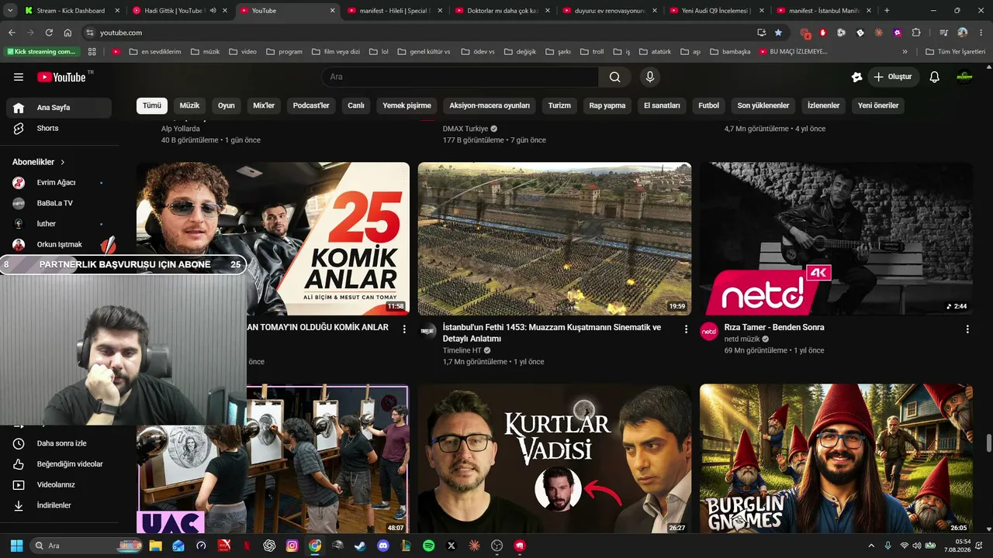The height and width of the screenshot is (558, 993).
Task: Open Rıza Tamer netd video thumbnail
Action: [836, 239]
